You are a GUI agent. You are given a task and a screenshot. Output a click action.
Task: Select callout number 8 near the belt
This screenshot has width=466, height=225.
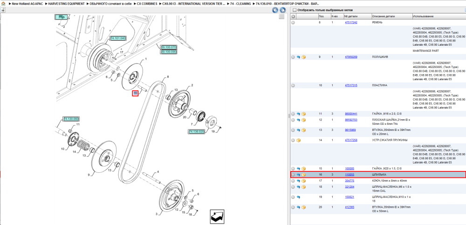point(168,77)
